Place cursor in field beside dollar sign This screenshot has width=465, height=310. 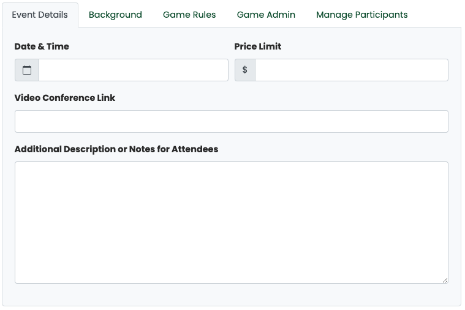click(x=352, y=70)
